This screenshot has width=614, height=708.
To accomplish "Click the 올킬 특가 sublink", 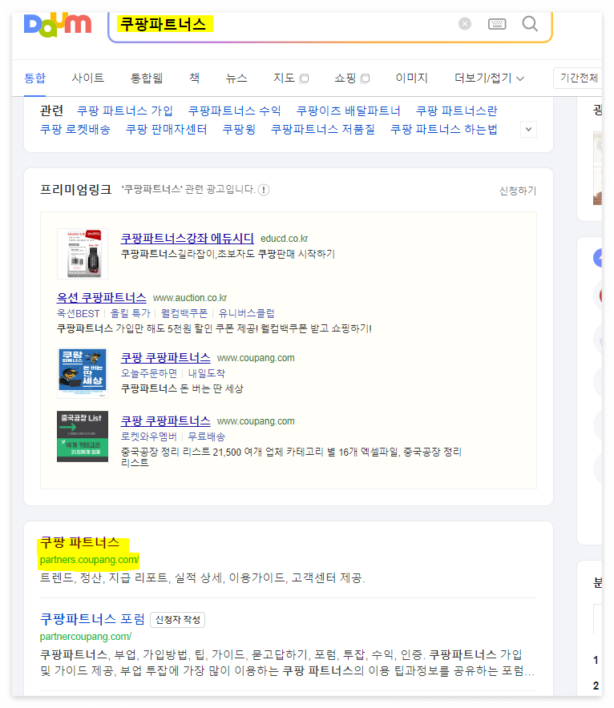I will point(130,313).
